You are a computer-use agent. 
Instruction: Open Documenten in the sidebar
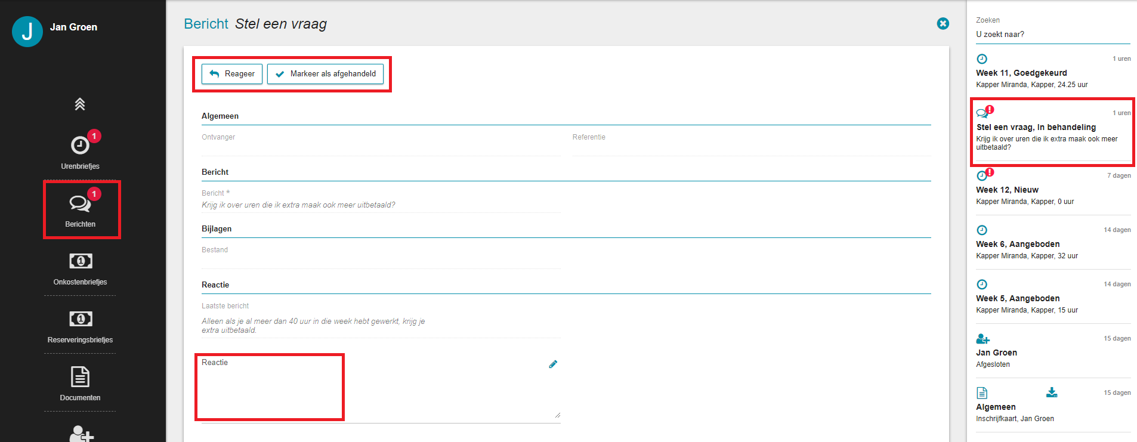(80, 384)
